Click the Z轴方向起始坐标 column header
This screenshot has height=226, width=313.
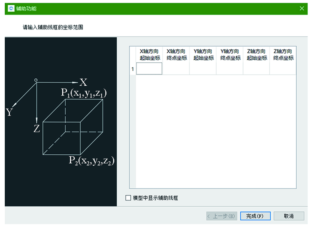[257, 54]
